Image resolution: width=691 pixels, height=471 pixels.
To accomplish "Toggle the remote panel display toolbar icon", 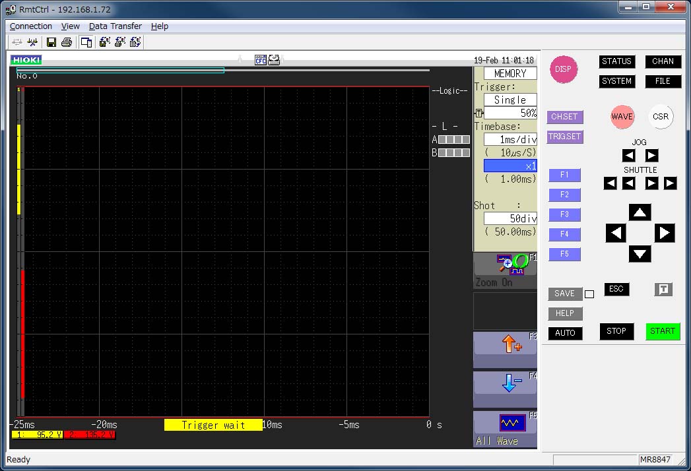I will click(x=86, y=42).
